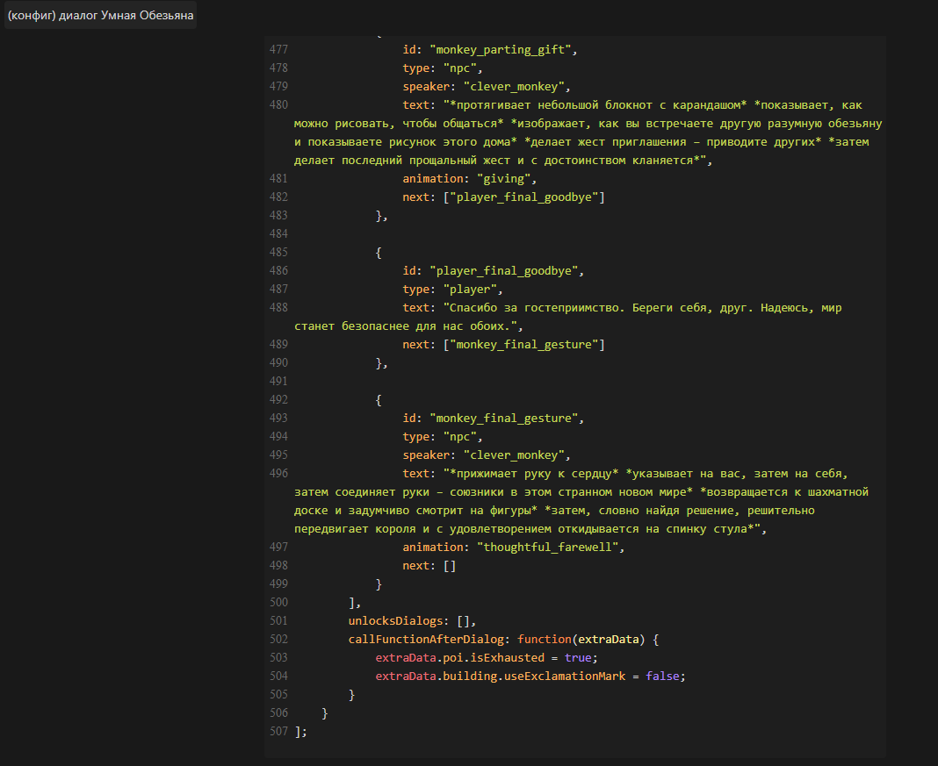The width and height of the screenshot is (938, 766).
Task: Click the callFunctionAfterDialog property name
Action: pos(429,640)
